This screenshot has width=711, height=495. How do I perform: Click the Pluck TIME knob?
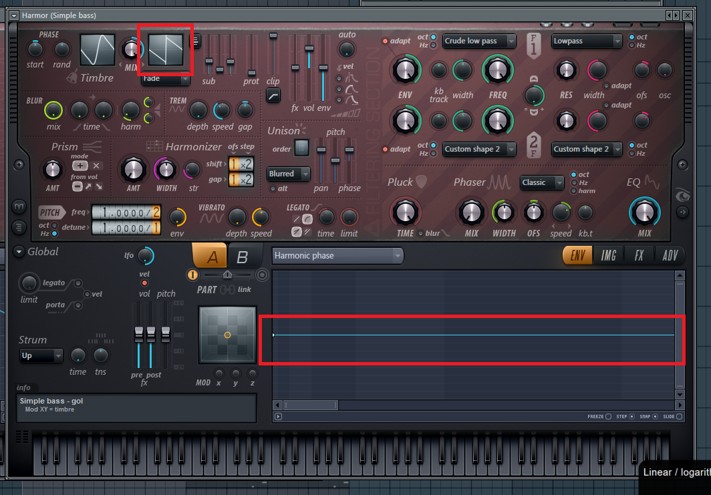(405, 212)
